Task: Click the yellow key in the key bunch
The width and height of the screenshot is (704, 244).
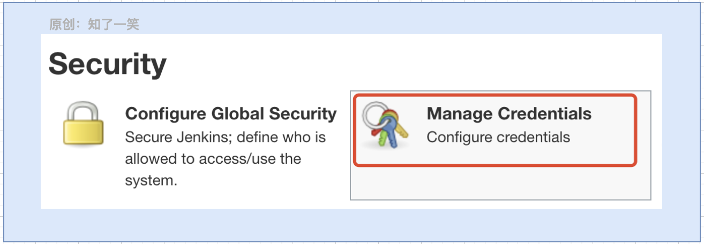Action: click(401, 126)
